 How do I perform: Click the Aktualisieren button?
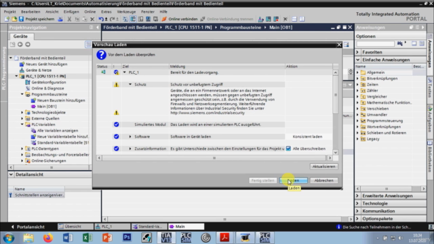click(323, 167)
